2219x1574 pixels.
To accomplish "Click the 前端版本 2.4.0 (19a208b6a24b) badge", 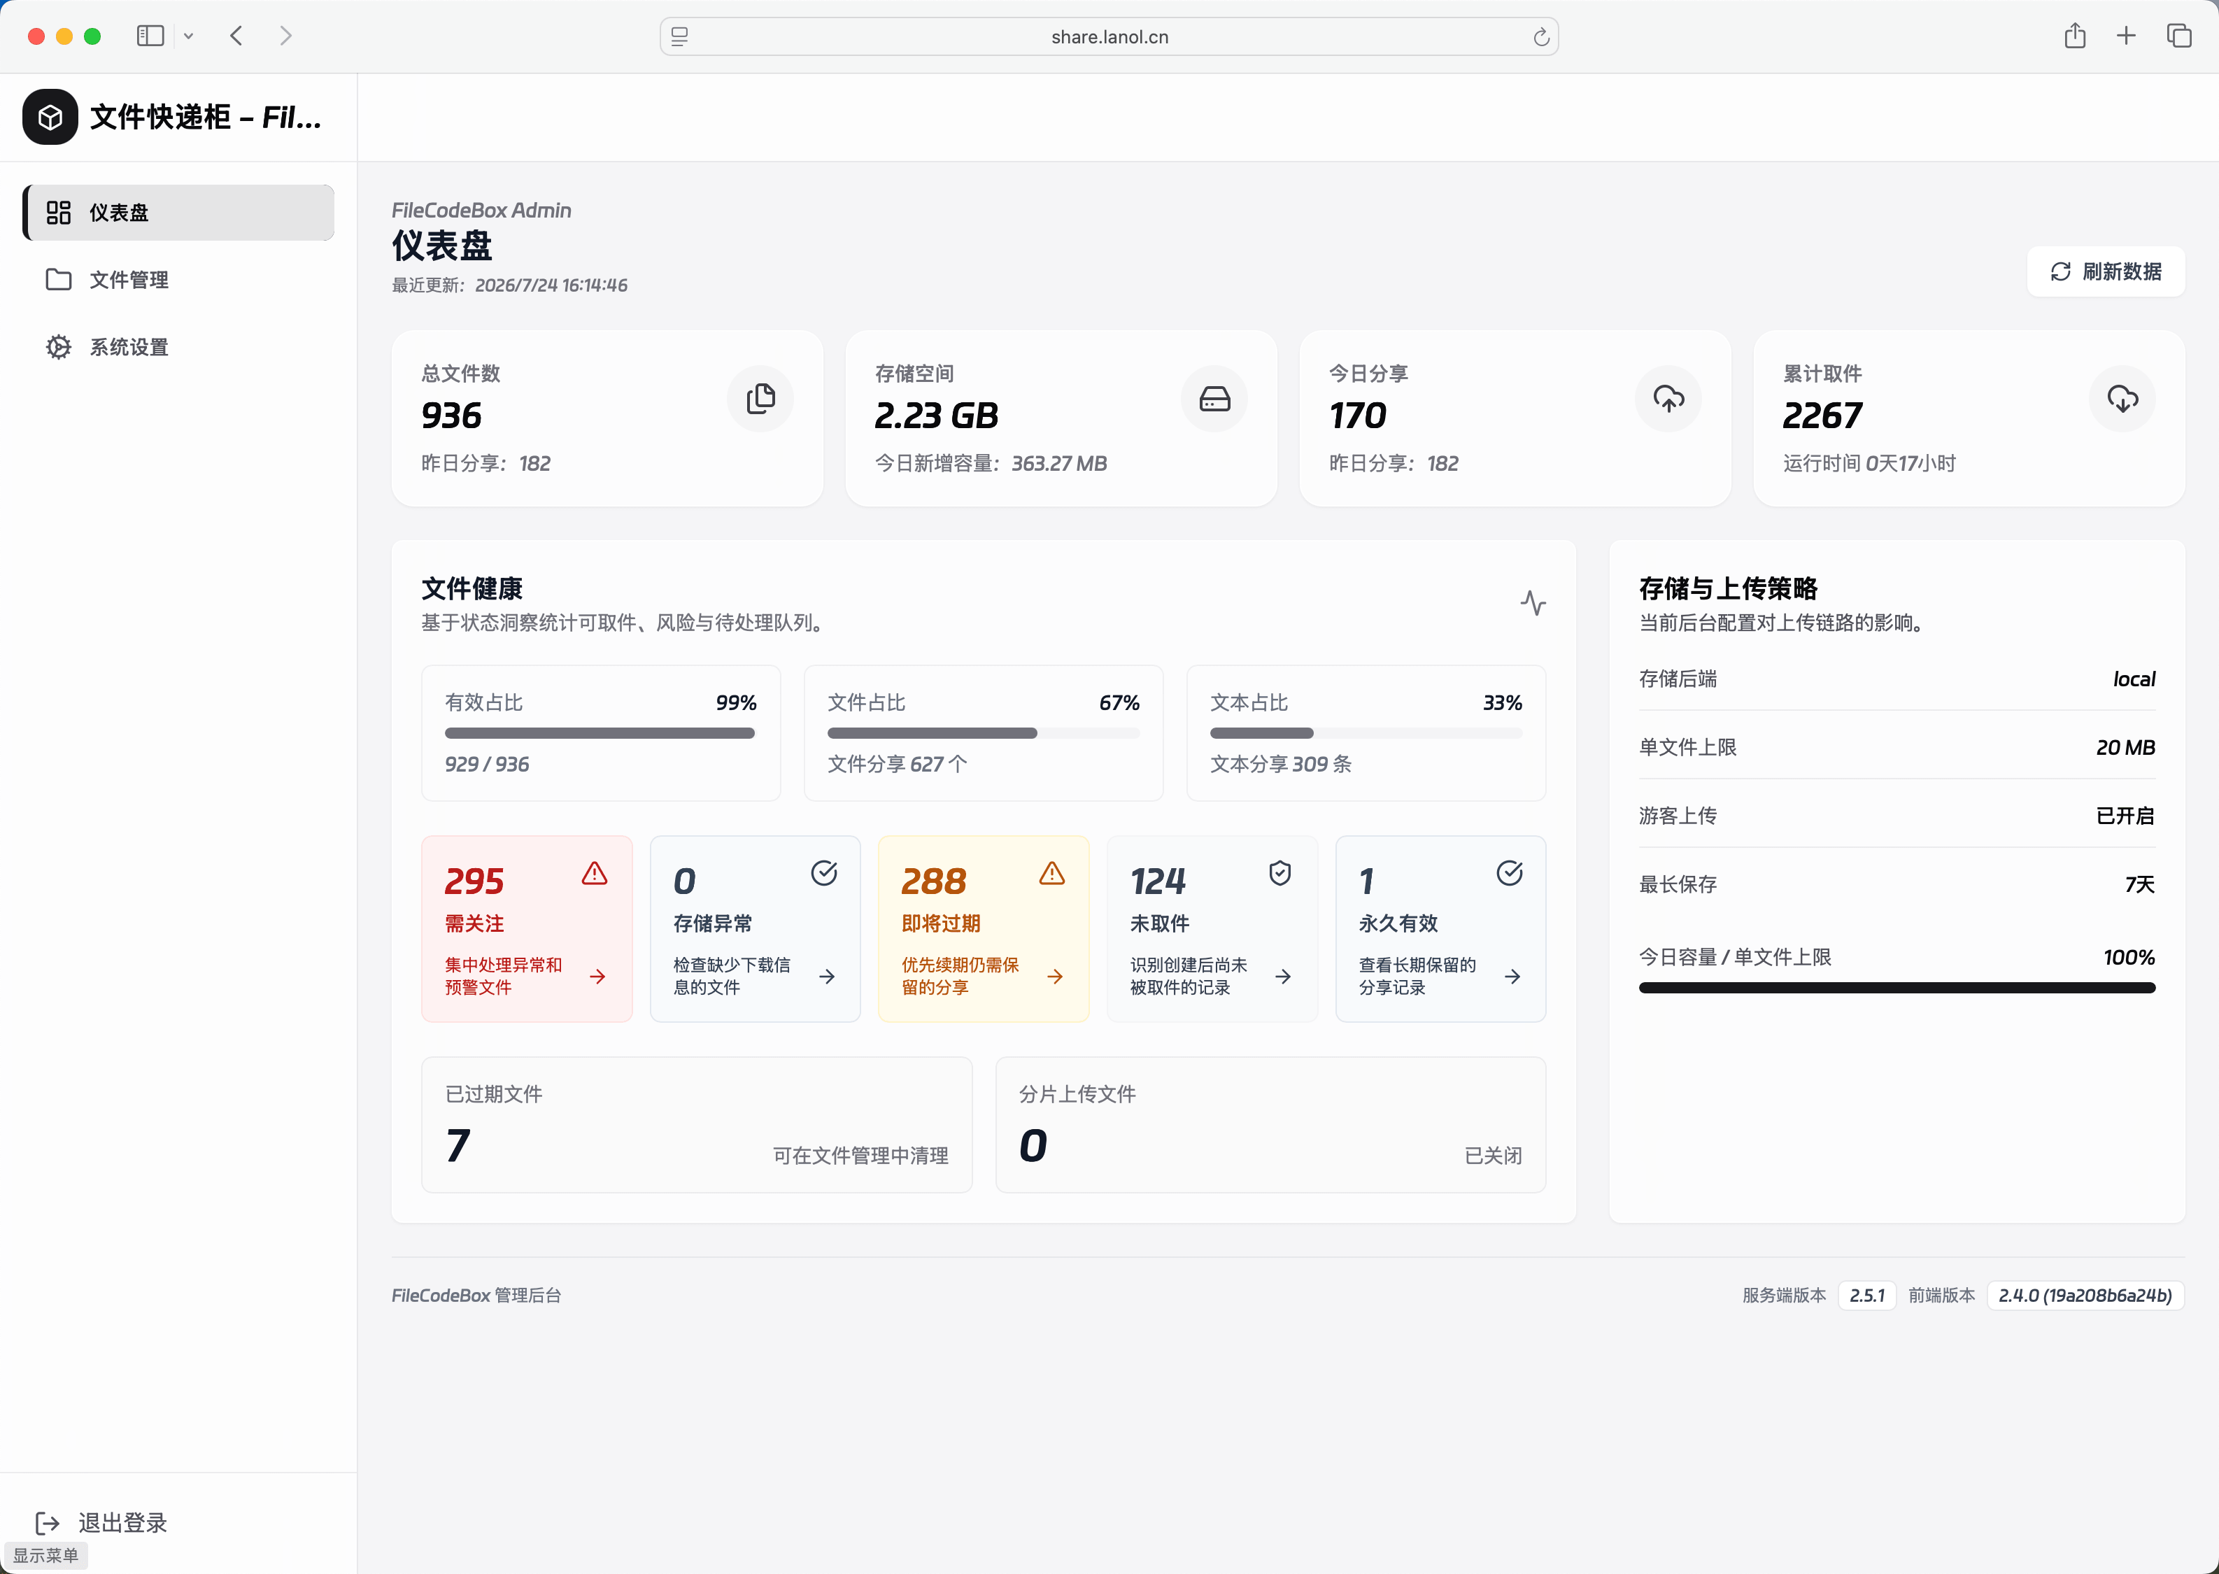I will [x=2085, y=1296].
